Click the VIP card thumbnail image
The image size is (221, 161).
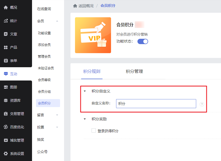point(93,35)
